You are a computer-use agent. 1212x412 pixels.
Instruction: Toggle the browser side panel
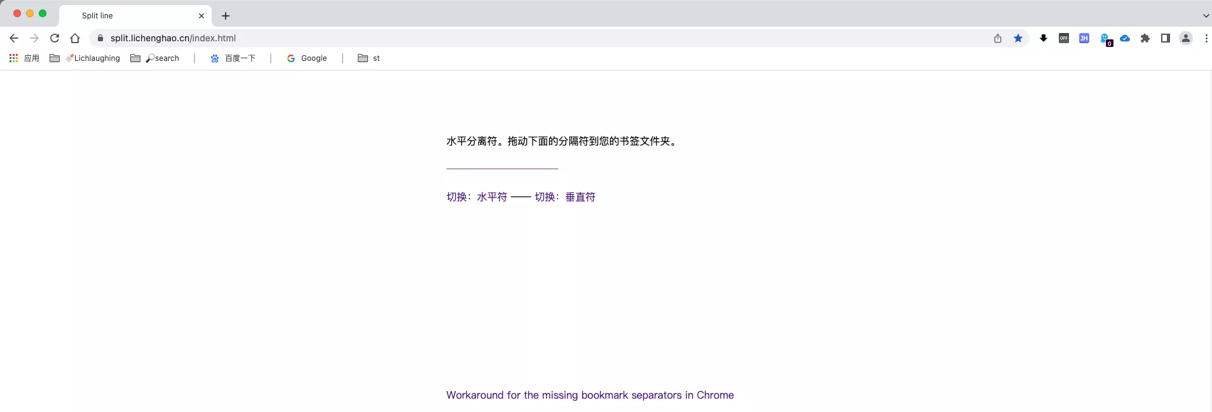[1166, 38]
